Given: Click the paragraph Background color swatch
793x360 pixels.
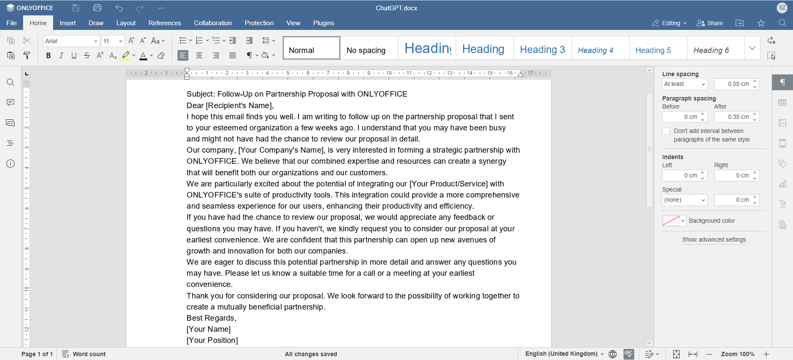Looking at the screenshot, I should [x=671, y=221].
